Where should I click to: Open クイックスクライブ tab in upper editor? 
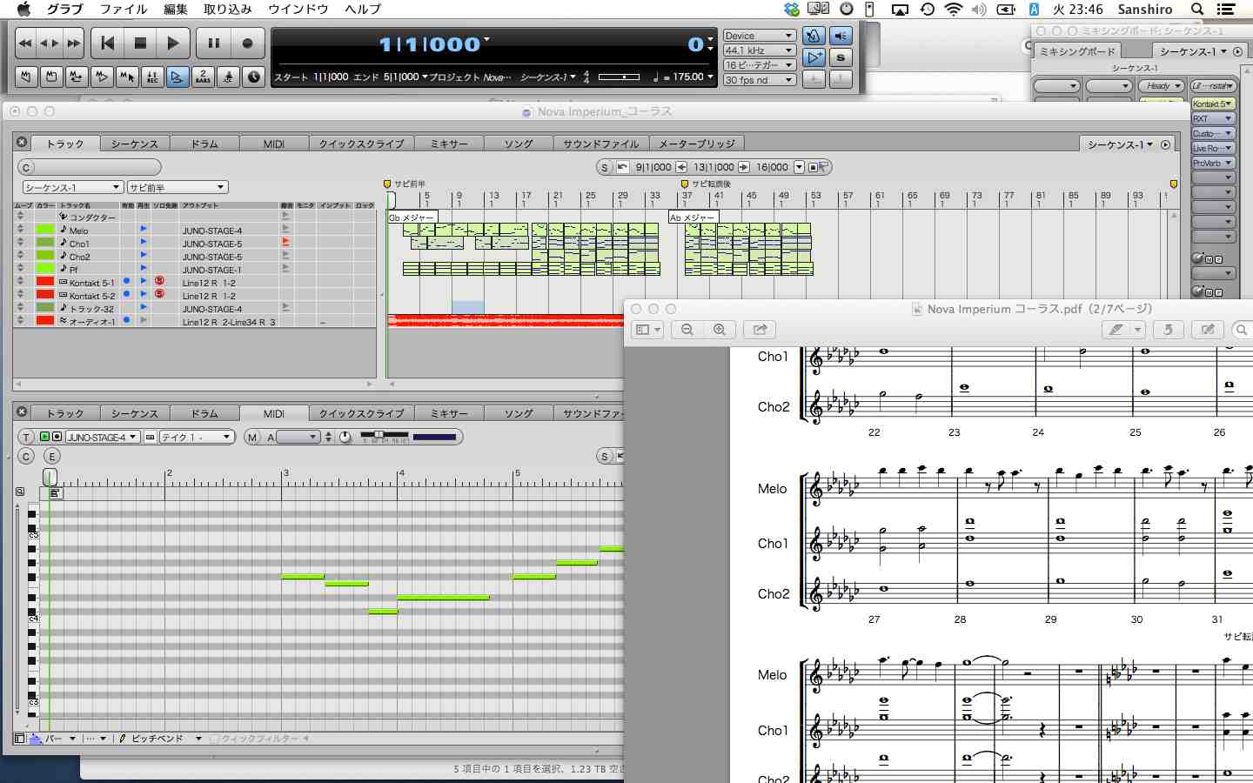click(x=361, y=144)
